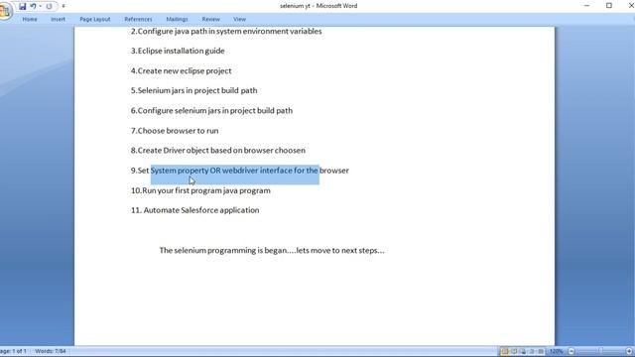Click the line '7.Choose browser to run'
Viewport: 635px width, 357px height.
click(175, 131)
